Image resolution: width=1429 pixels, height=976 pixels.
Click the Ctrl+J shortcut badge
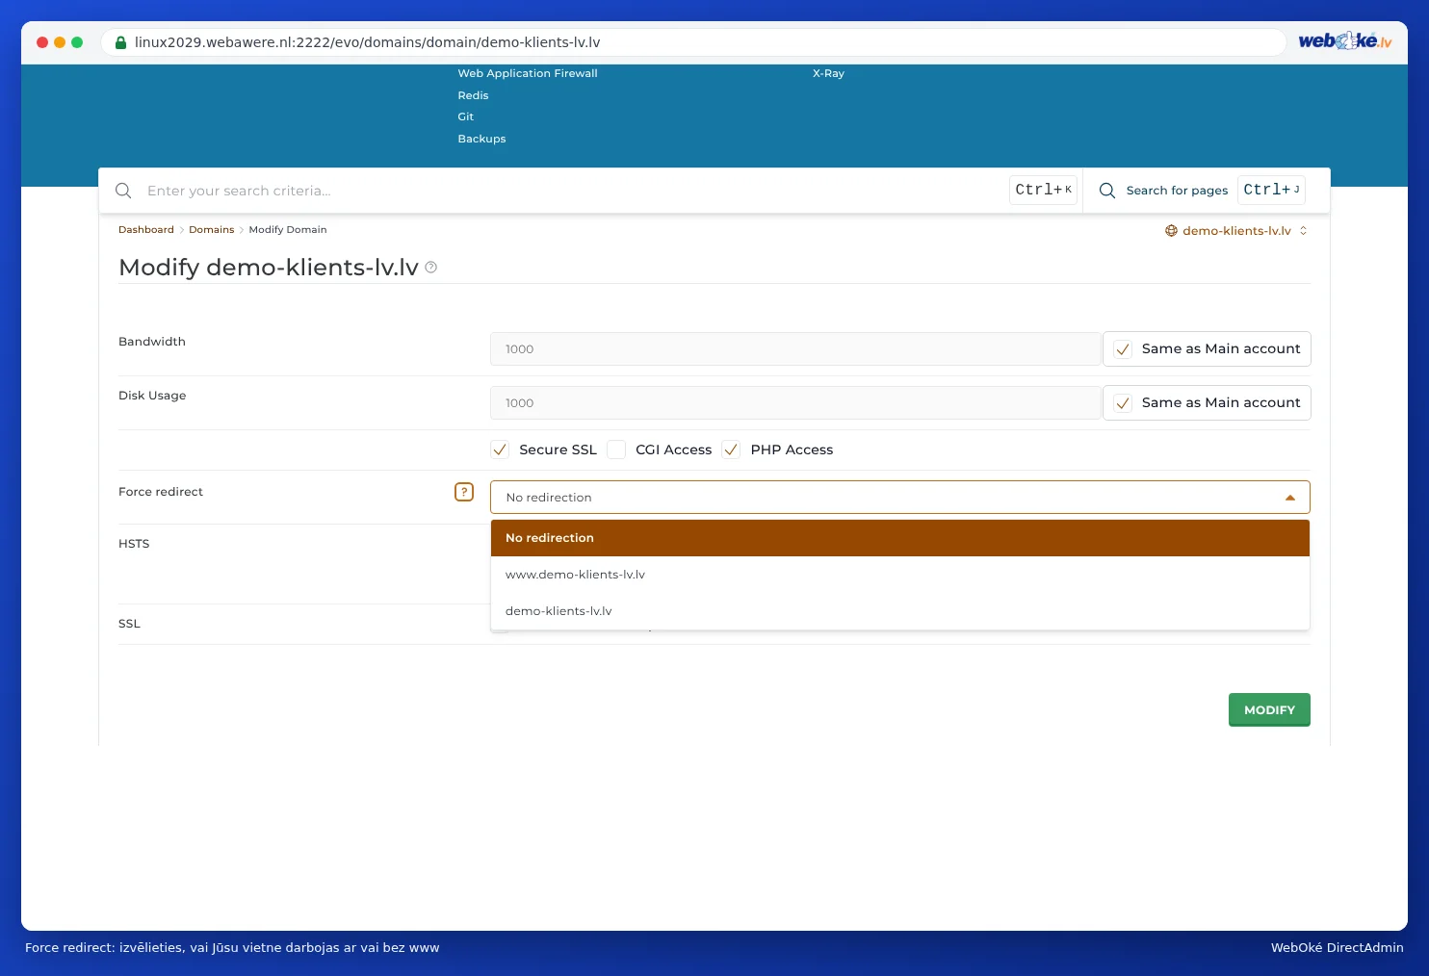point(1271,190)
